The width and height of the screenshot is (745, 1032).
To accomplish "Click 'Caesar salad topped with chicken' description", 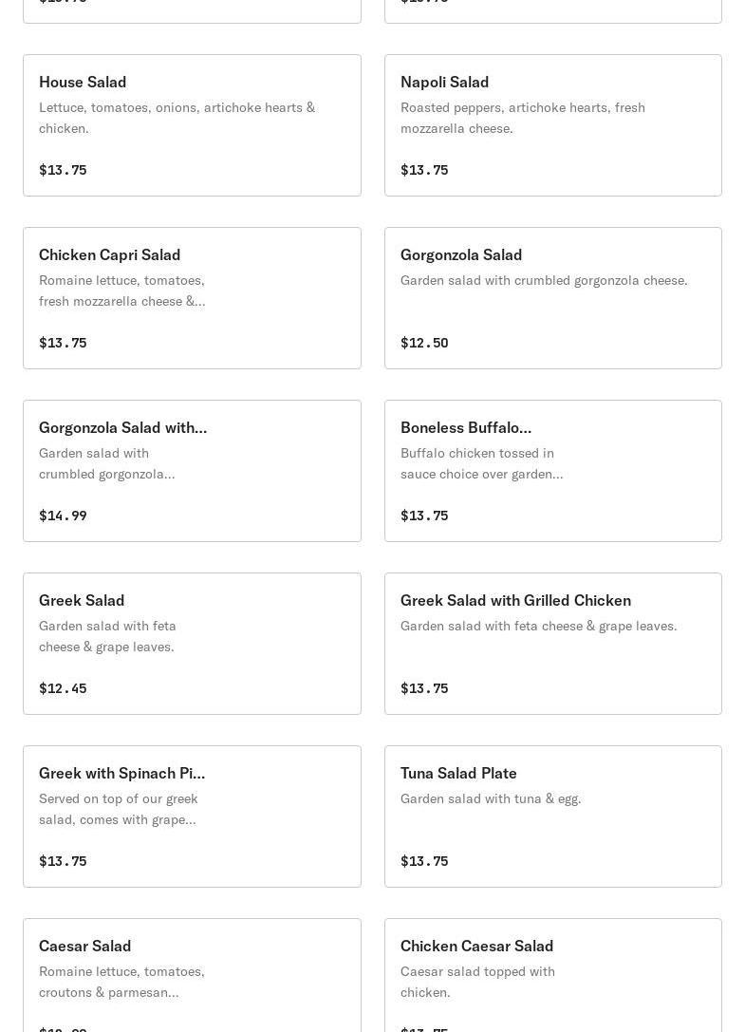I will click(x=477, y=982).
